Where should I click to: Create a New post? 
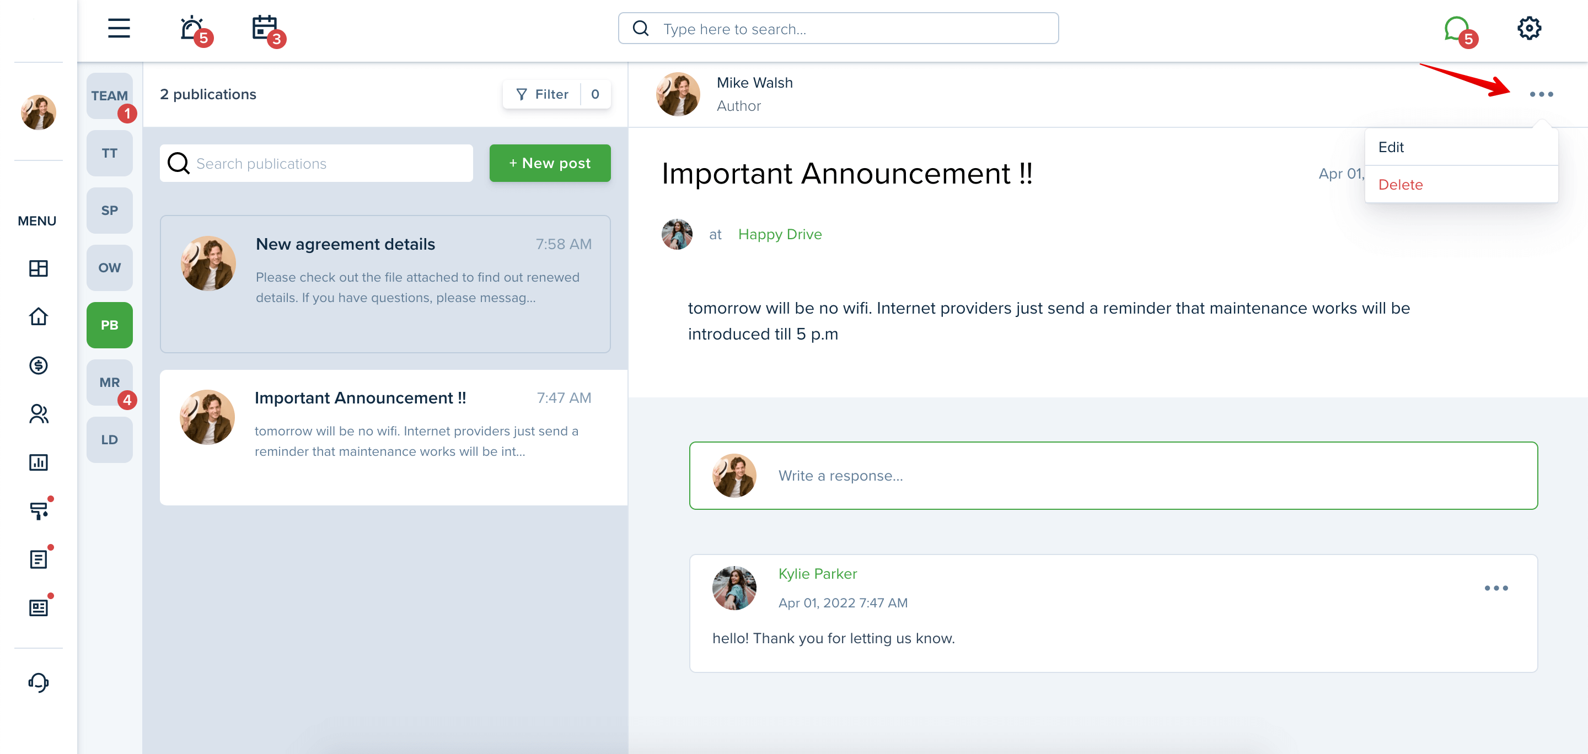tap(550, 163)
